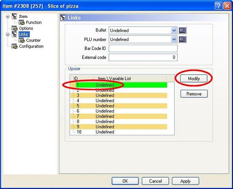Select upsize row 5 Undefined
233x189 pixels.
pyautogui.click(x=119, y=106)
